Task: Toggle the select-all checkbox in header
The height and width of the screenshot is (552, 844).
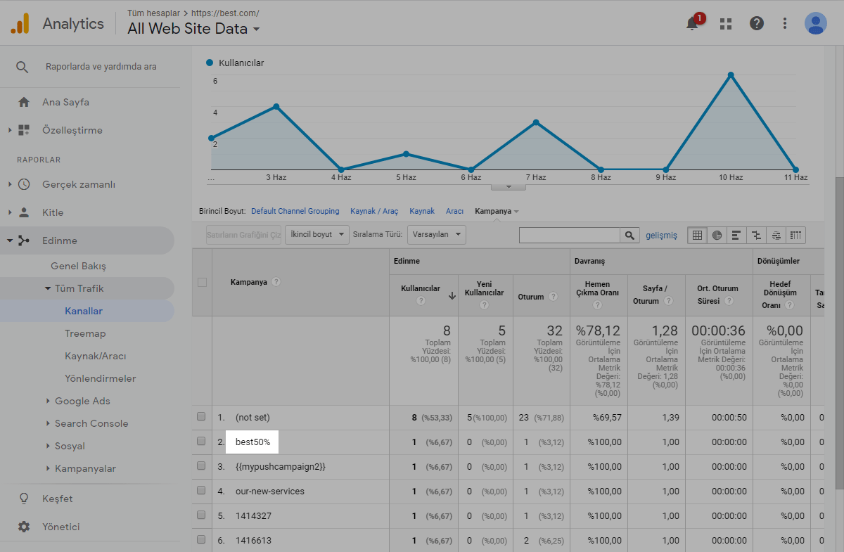Action: click(x=203, y=282)
